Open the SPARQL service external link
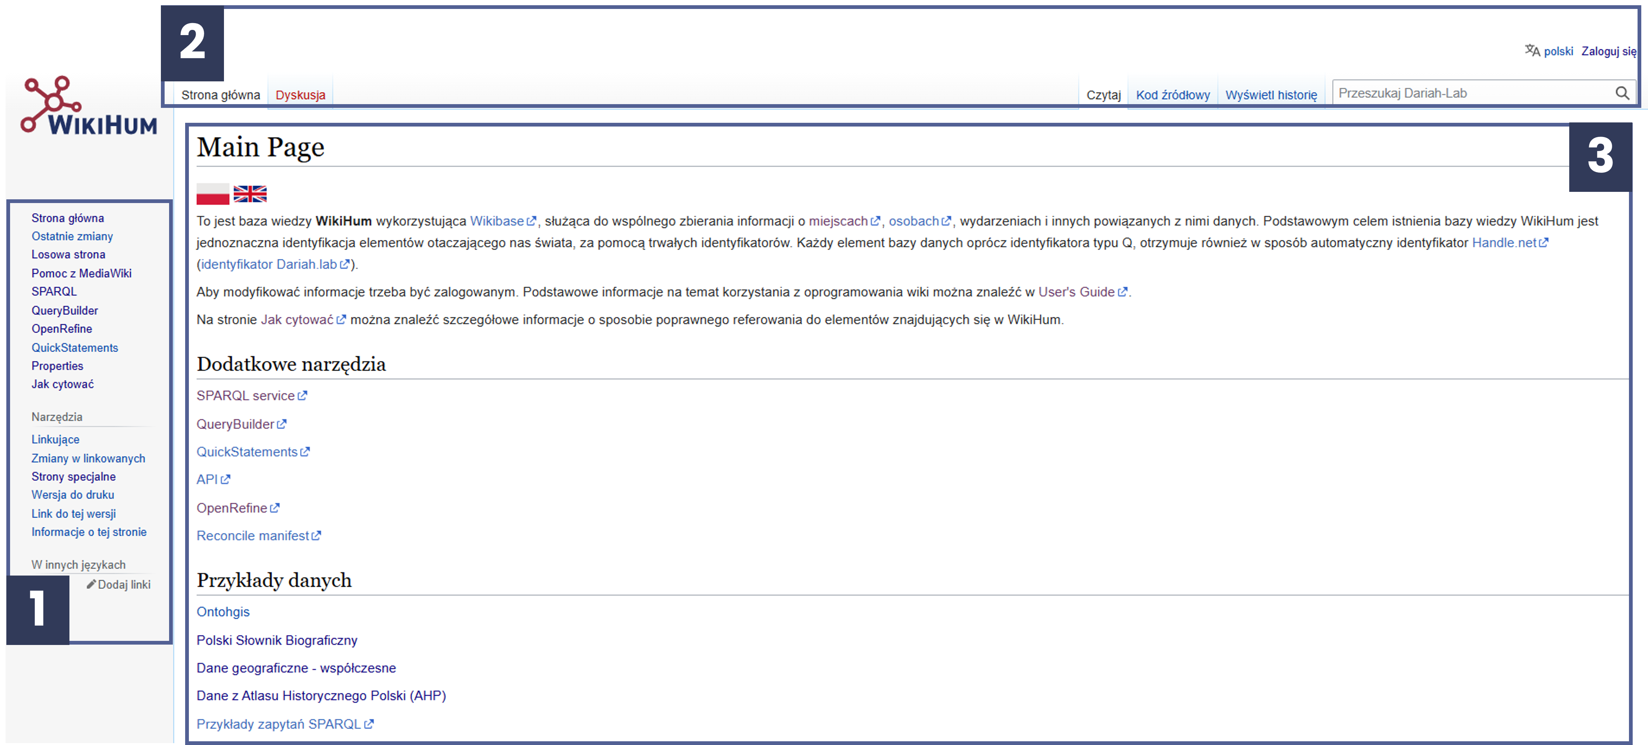 [246, 396]
